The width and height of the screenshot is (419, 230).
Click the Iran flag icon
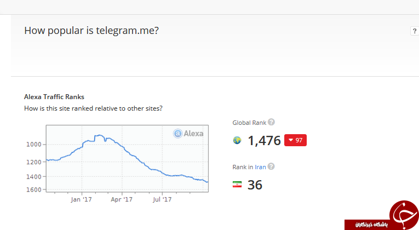pyautogui.click(x=237, y=185)
